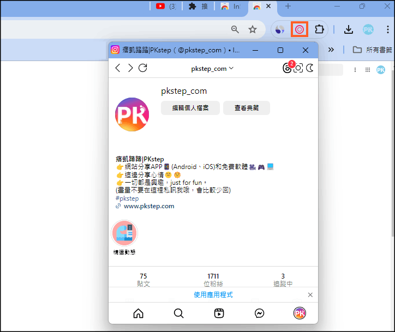This screenshot has width=395, height=332.
Task: Open the 1711 位粉絲 followers list
Action: coord(213,280)
